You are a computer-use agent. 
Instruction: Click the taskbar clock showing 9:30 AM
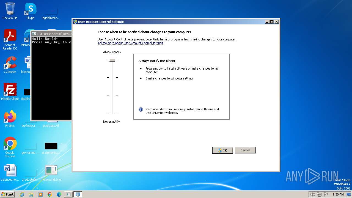(338, 194)
